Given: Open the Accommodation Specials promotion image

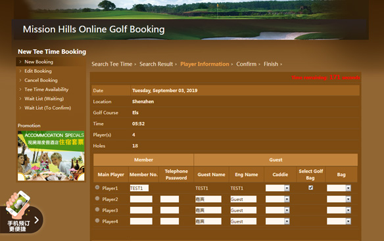Looking at the screenshot, I should (51, 156).
